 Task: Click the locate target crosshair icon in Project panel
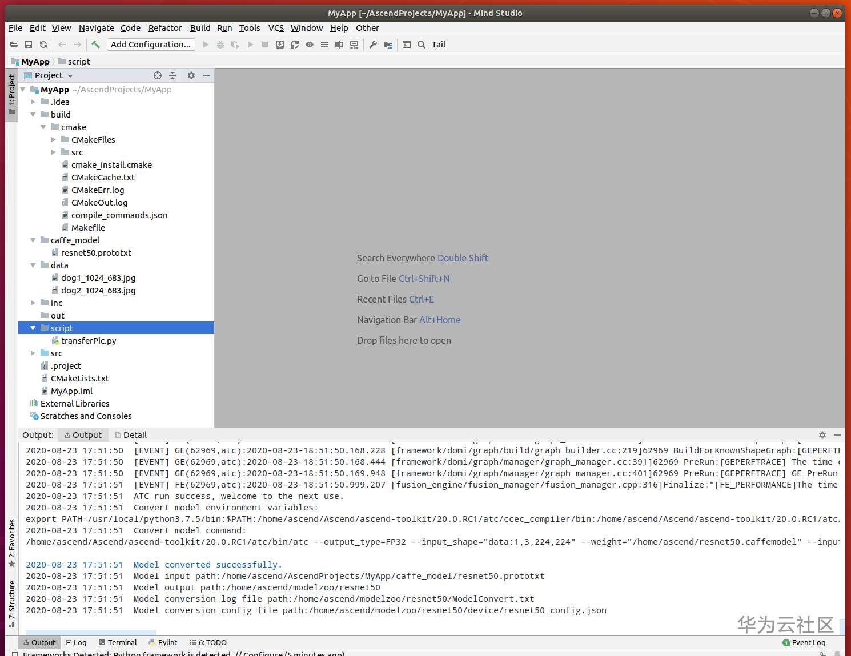click(x=158, y=75)
